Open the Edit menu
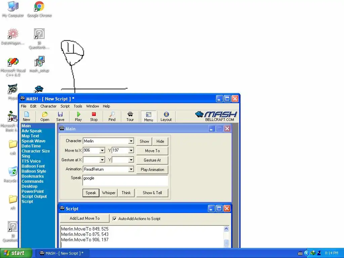 tap(33, 106)
